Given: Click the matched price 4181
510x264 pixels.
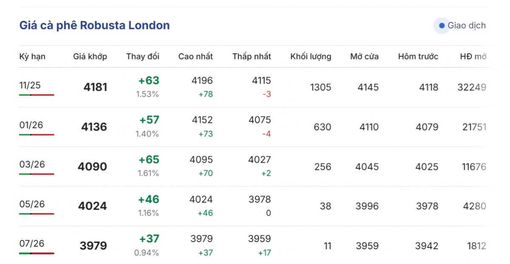Looking at the screenshot, I should 96,87.
